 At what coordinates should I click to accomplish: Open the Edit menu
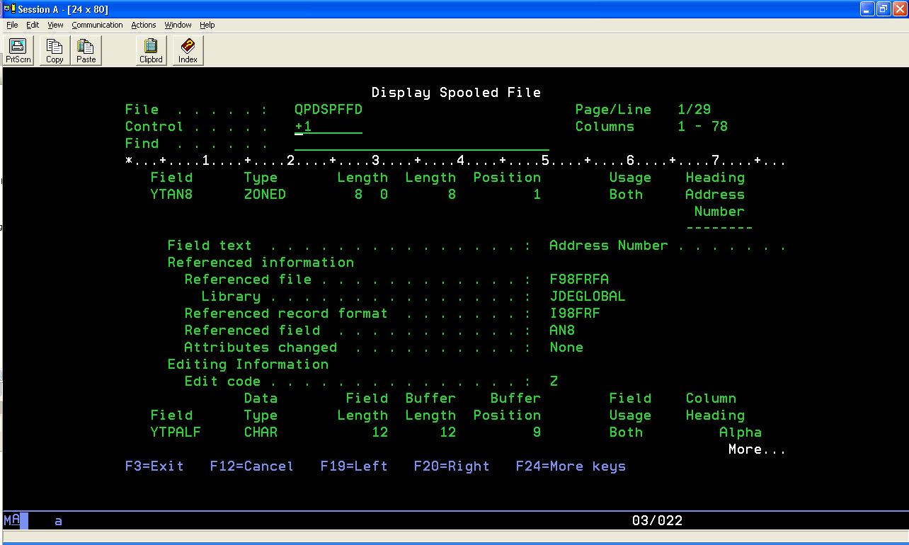pos(32,25)
